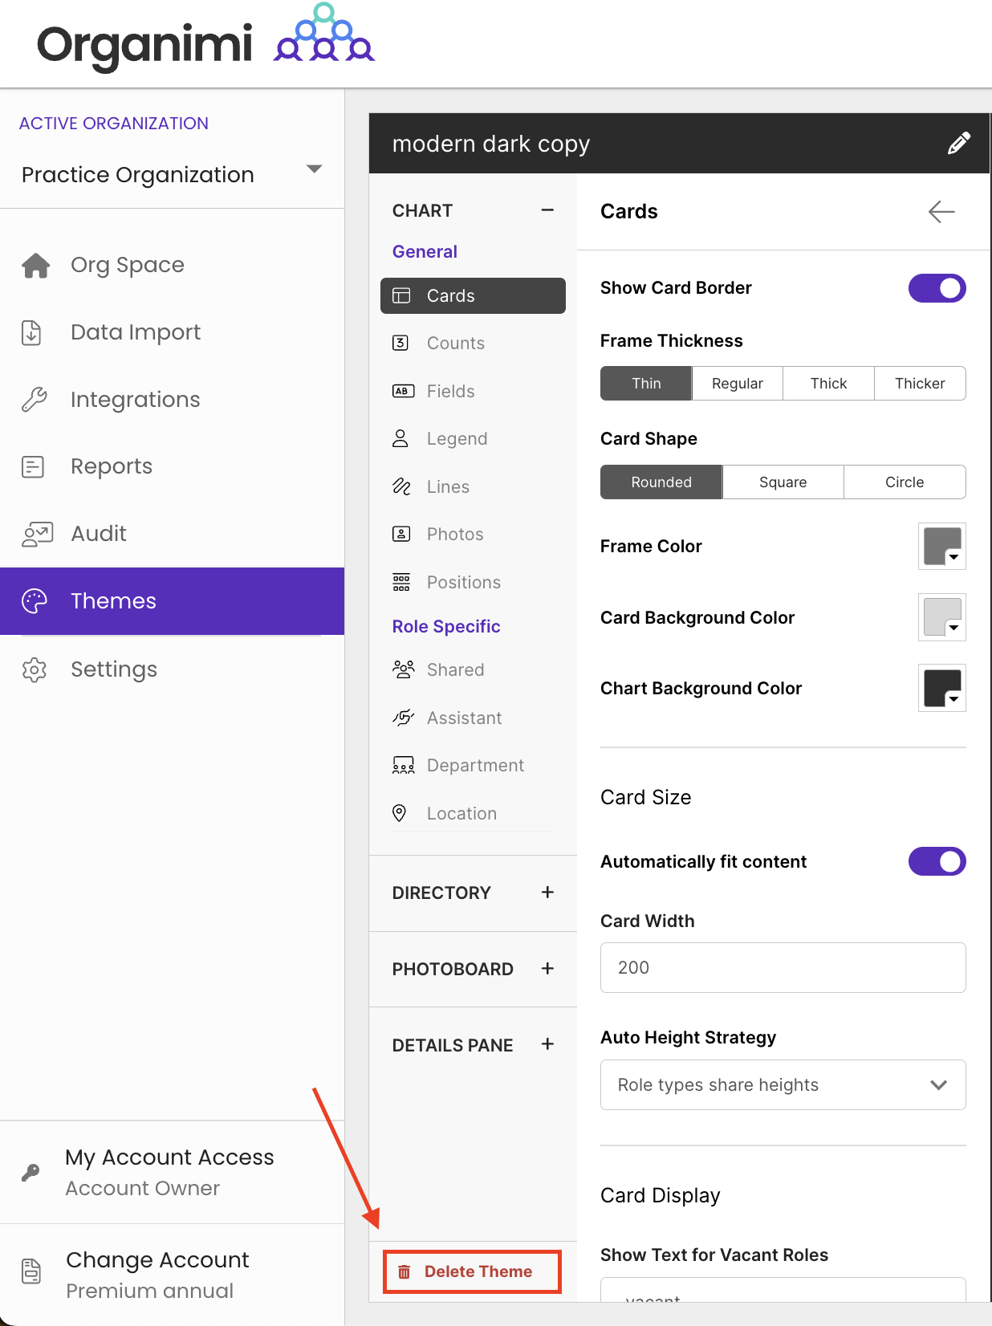Open My Account Access

coord(172,1173)
